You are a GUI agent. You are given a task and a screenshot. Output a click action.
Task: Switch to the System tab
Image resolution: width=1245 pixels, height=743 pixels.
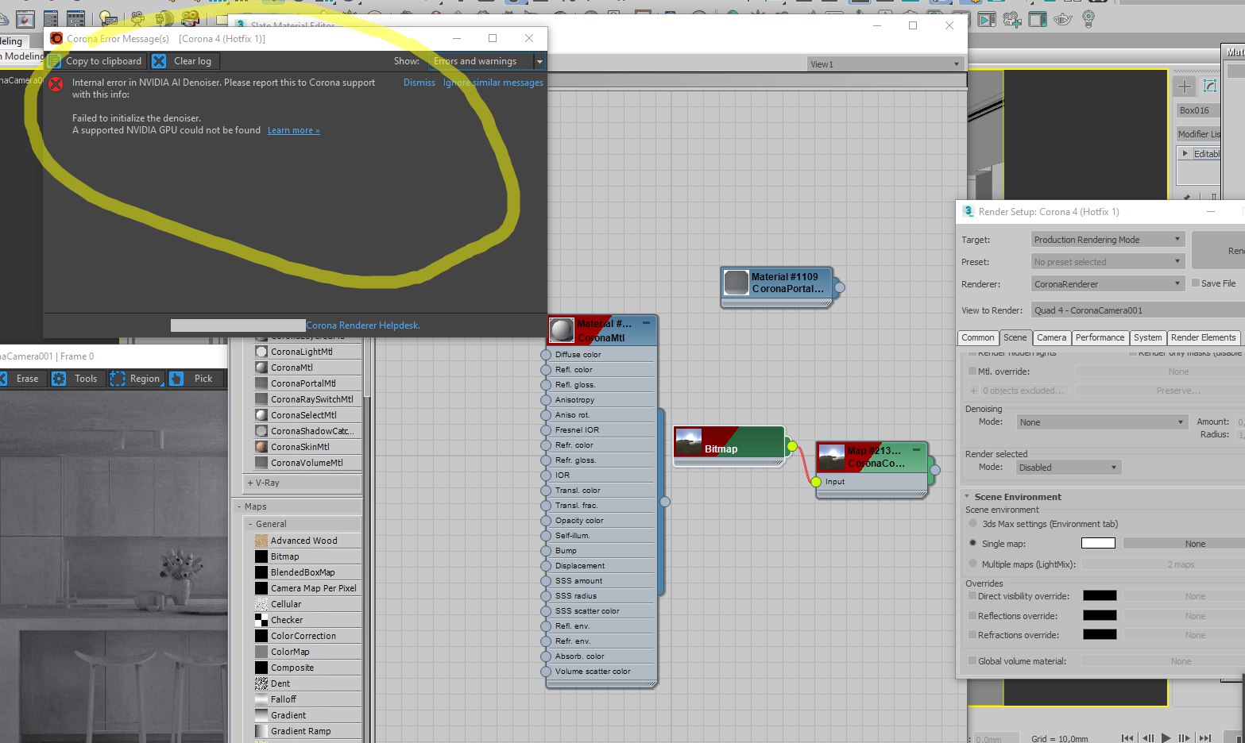(x=1147, y=337)
